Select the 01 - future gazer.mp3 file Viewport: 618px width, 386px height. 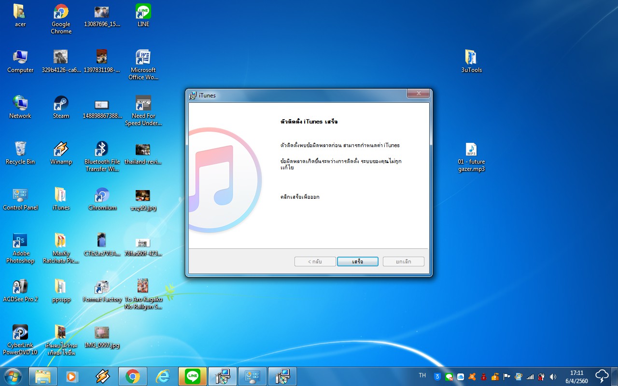471,156
